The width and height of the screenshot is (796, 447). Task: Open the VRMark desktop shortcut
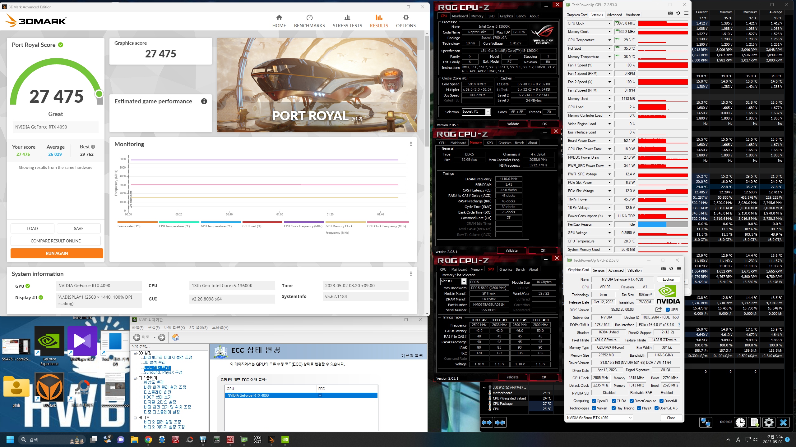[x=49, y=390]
